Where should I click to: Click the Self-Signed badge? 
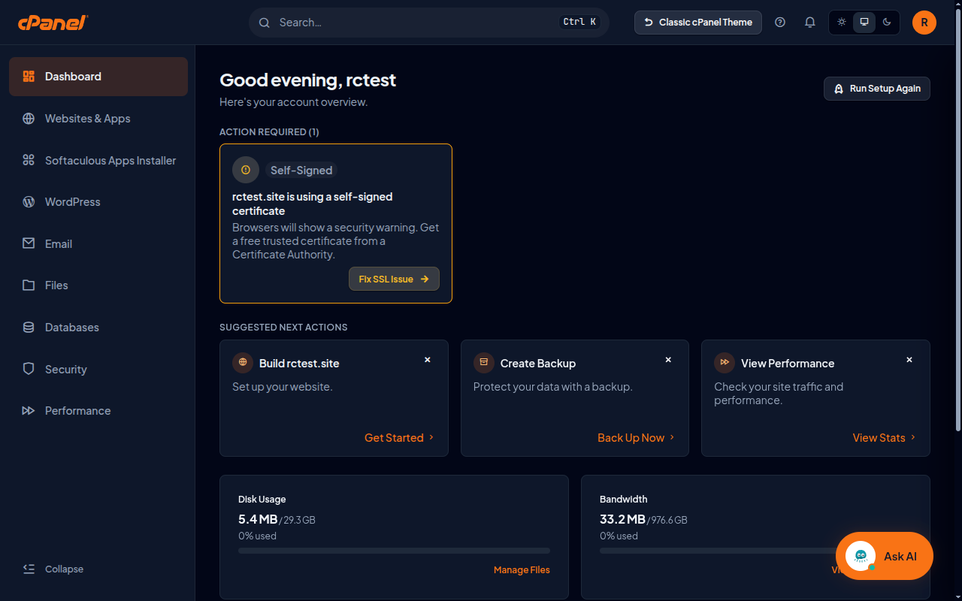(301, 171)
